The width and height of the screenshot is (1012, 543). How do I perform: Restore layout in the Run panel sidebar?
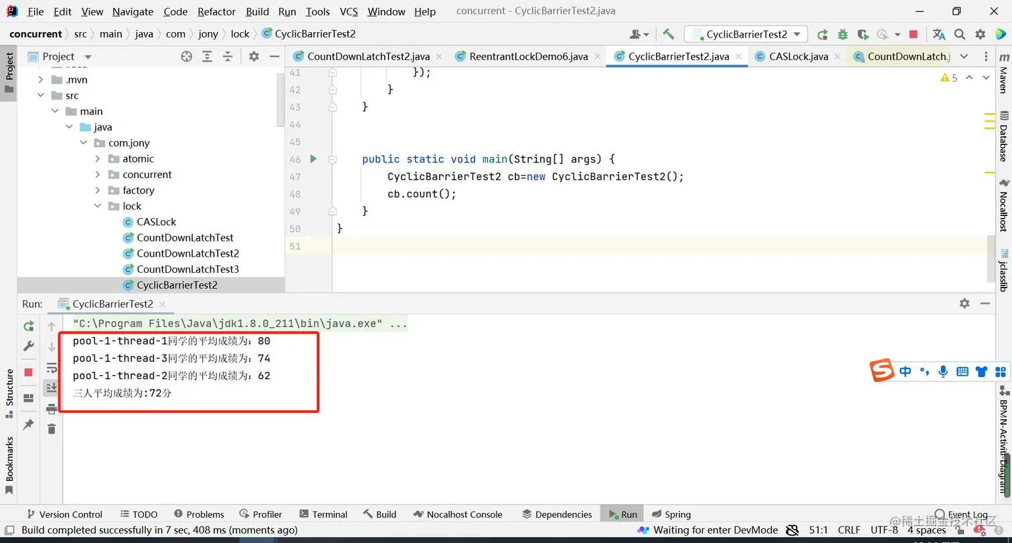point(29,398)
